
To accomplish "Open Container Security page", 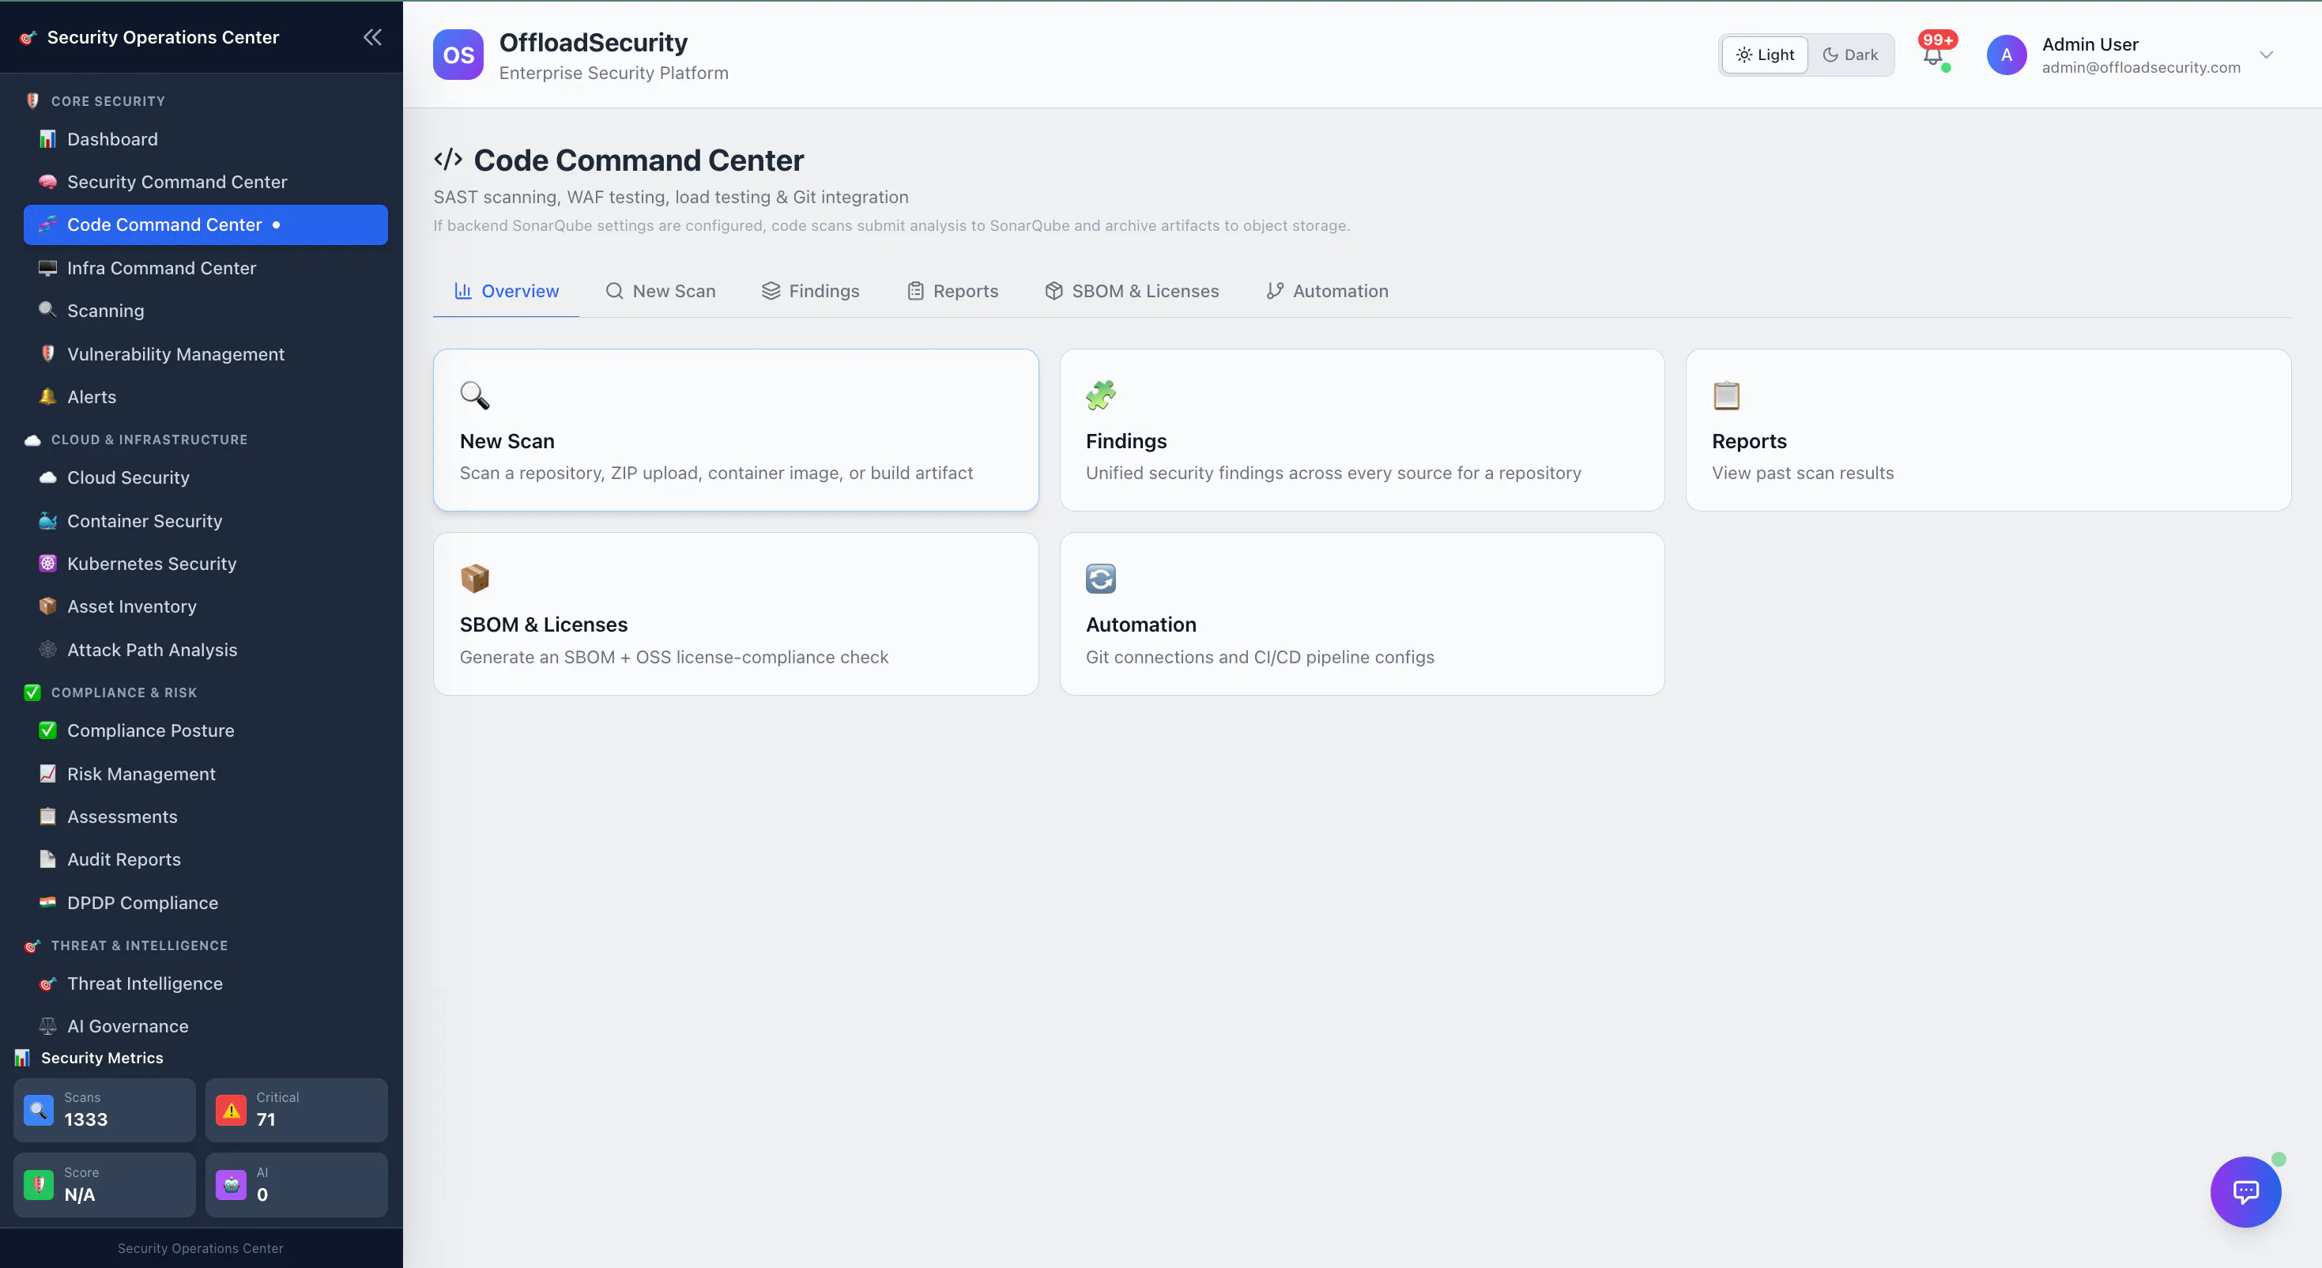I will point(205,521).
